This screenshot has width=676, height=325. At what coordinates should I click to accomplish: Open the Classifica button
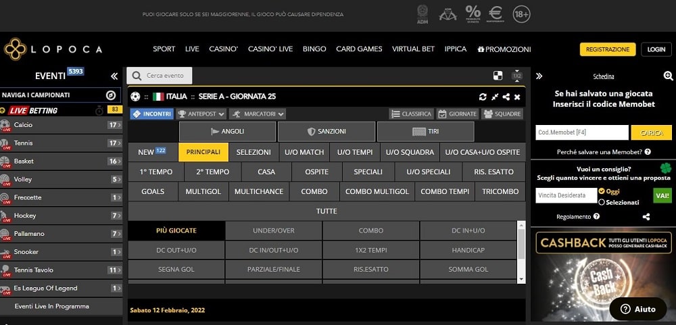411,114
